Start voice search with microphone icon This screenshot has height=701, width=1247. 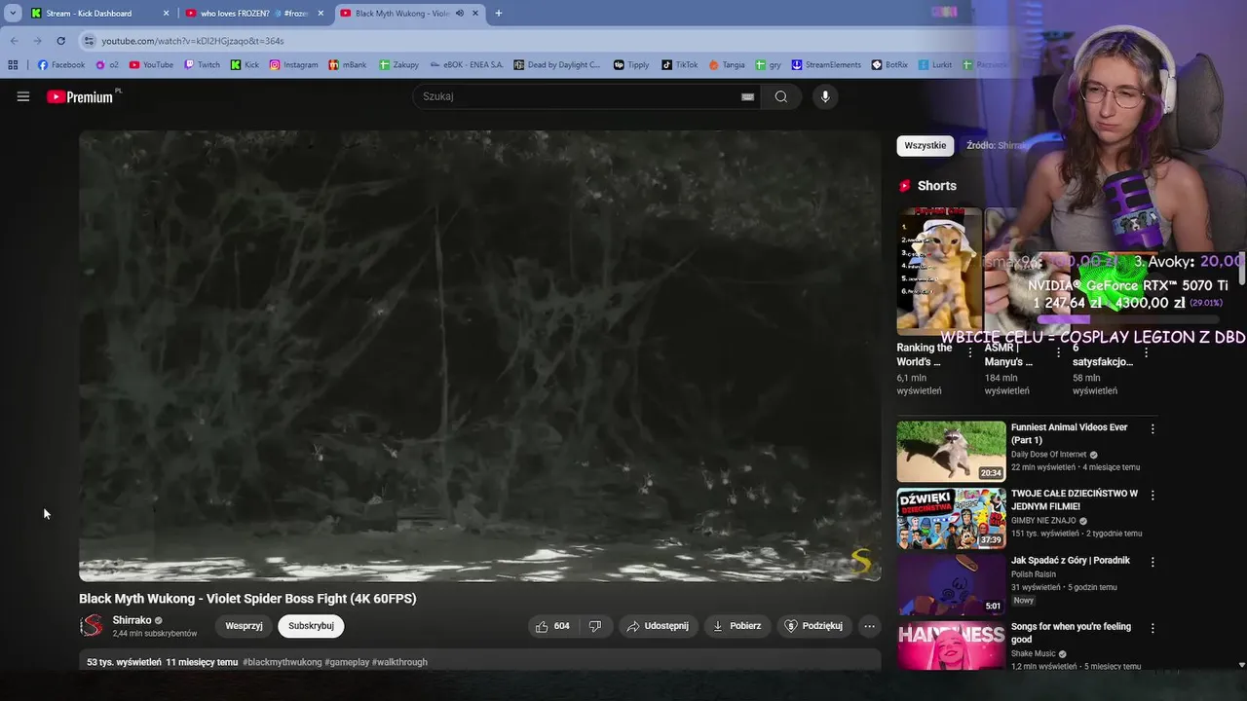coord(825,96)
